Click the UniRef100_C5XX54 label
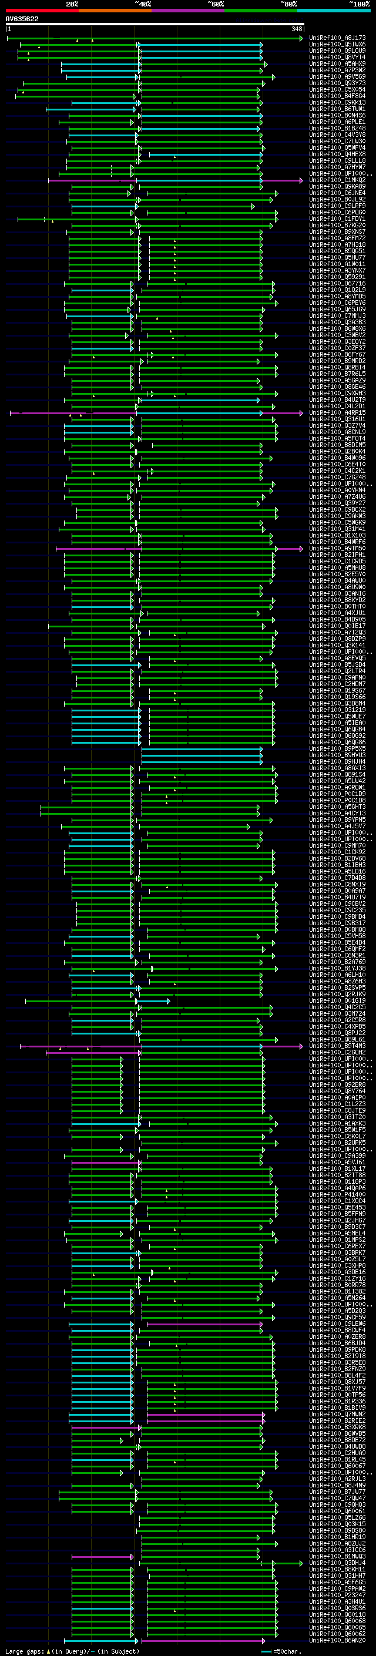376x1656 pixels. (337, 89)
